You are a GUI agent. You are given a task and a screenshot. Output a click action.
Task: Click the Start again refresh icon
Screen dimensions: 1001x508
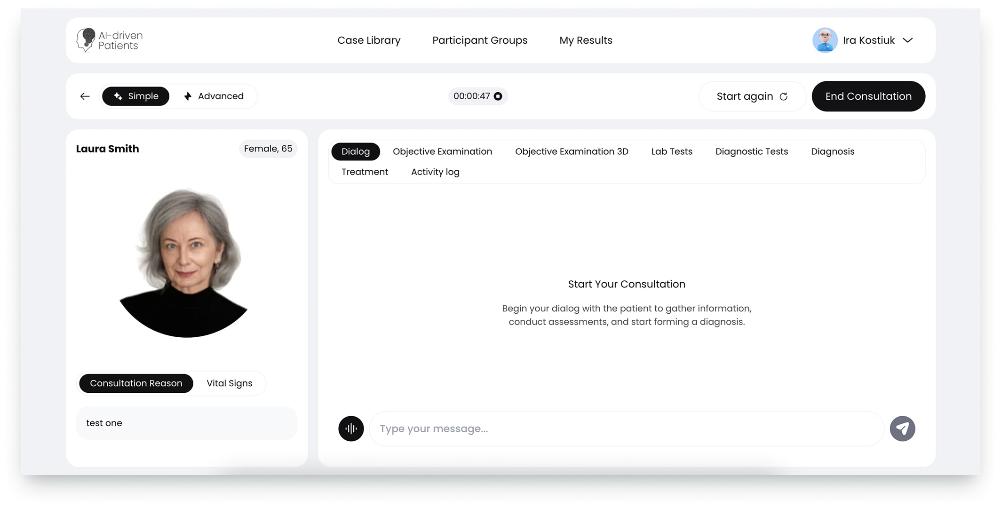coord(784,96)
